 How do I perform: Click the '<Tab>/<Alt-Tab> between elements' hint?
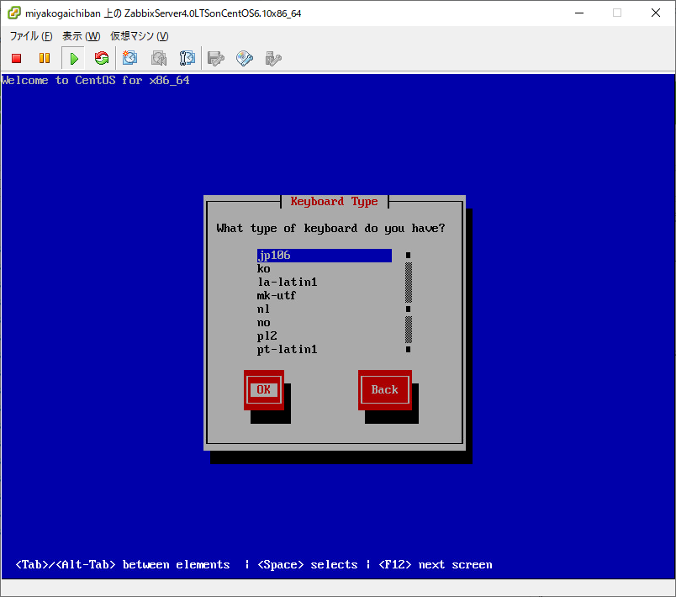[123, 565]
